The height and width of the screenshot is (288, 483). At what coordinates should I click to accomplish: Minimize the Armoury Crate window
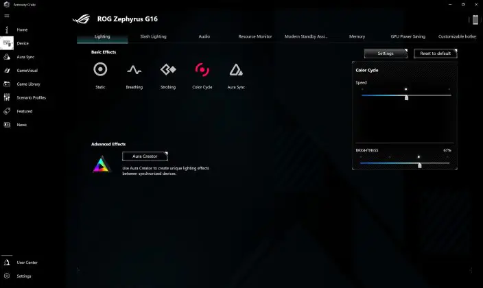tap(450, 5)
